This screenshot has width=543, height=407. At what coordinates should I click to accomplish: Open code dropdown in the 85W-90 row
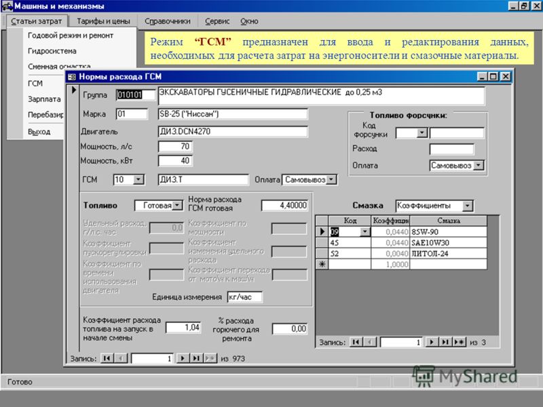tap(365, 231)
